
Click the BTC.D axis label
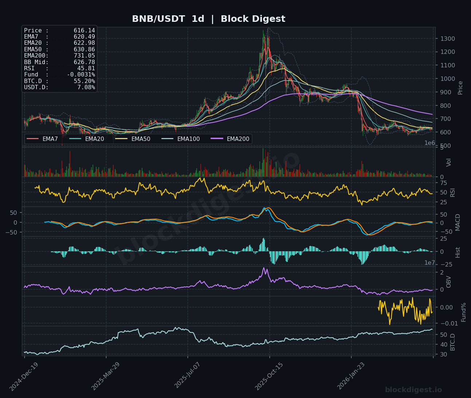pyautogui.click(x=453, y=342)
